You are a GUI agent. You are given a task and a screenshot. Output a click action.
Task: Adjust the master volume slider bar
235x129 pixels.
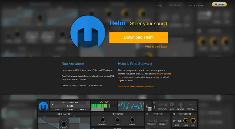pos(104,109)
